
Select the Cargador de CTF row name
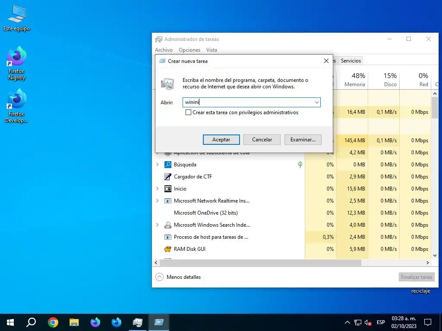[193, 176]
